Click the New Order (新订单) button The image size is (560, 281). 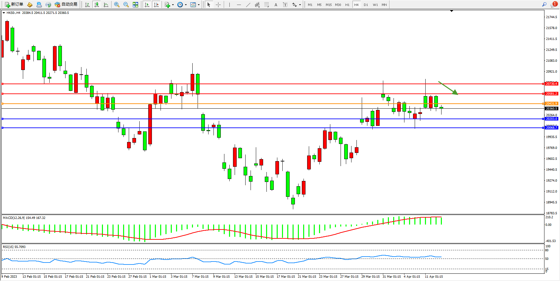[14, 5]
